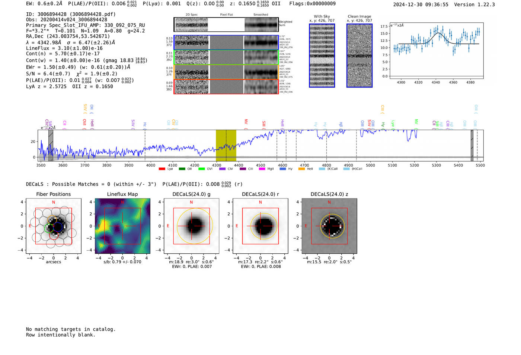The width and height of the screenshot is (521, 355).
Task: Click the Pixel Flat column header
Action: point(226,15)
